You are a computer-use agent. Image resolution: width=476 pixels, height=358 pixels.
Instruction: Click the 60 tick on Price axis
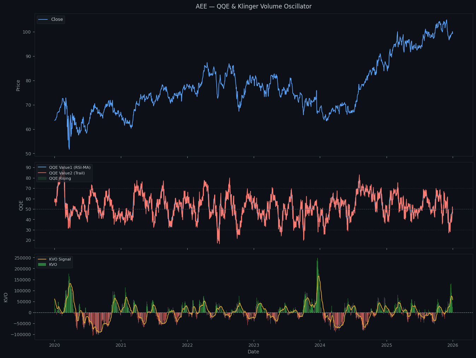pyautogui.click(x=29, y=129)
